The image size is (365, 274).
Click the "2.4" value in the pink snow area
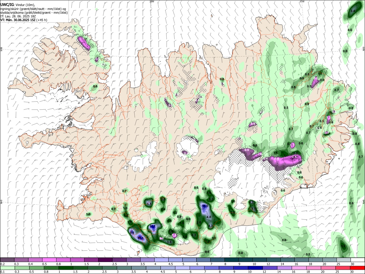[x=295, y=157]
